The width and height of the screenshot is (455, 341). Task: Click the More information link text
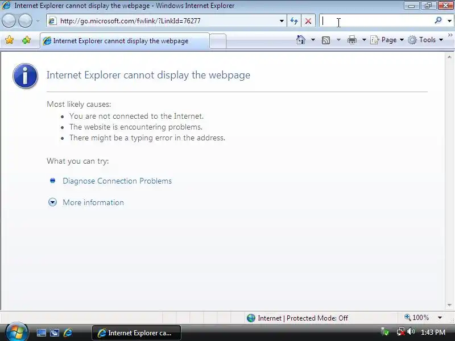click(93, 202)
